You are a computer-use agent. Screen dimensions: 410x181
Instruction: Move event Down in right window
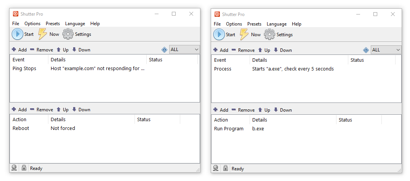point(283,50)
